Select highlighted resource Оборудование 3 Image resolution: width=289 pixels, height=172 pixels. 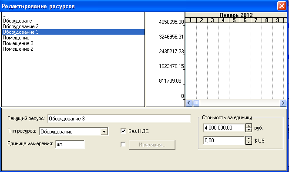73,32
